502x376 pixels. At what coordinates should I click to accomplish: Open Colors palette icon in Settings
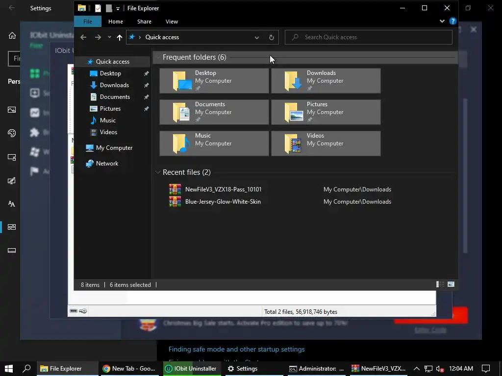[x=12, y=133]
